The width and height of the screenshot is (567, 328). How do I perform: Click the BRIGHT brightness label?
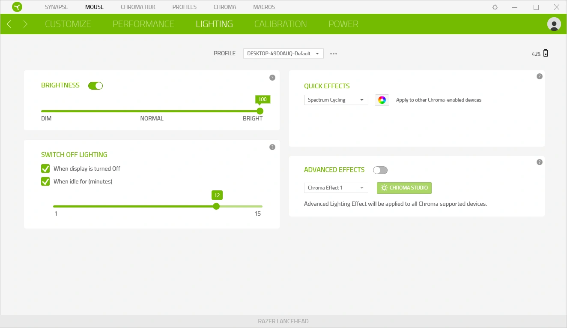pos(253,118)
